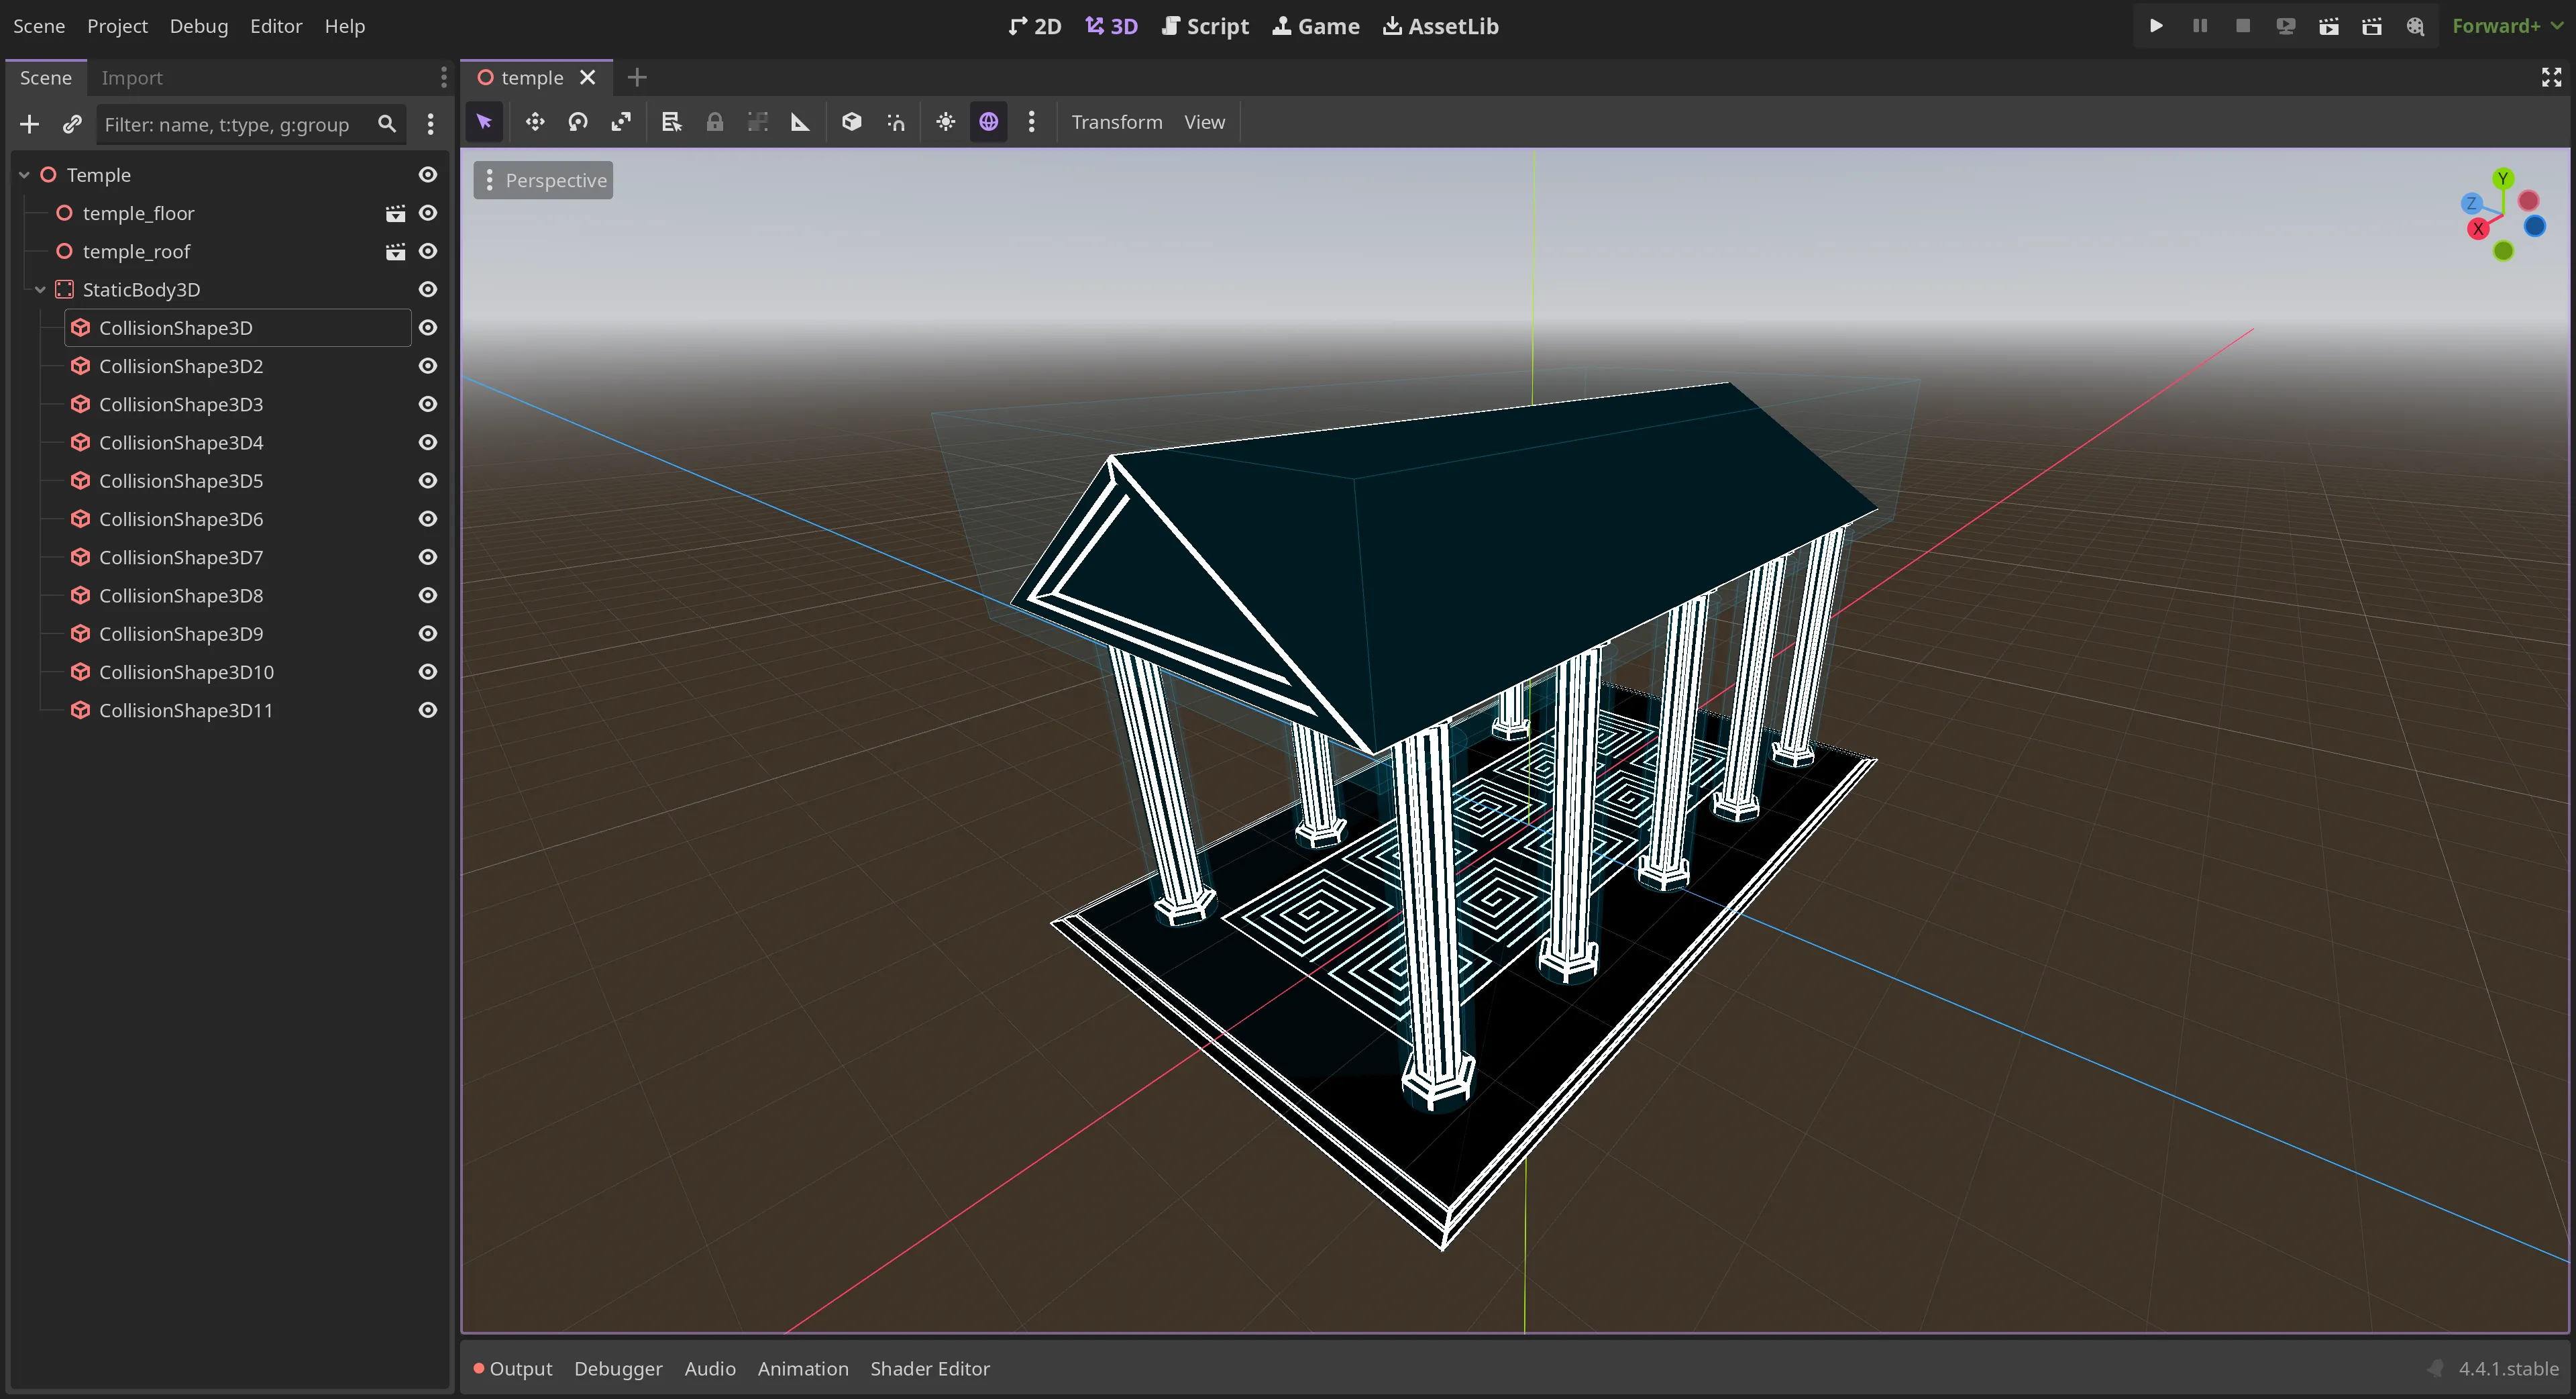The width and height of the screenshot is (2576, 1399).
Task: Run the project with play button
Action: (x=2156, y=26)
